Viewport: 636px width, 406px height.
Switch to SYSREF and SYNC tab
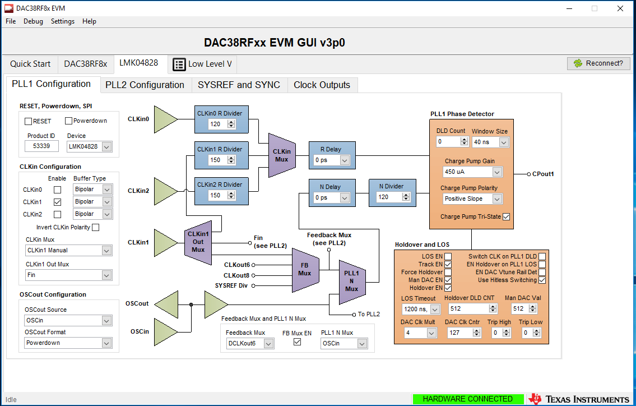[x=239, y=85]
